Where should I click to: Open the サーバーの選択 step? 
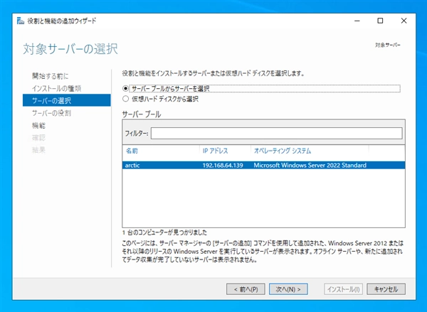(x=67, y=100)
